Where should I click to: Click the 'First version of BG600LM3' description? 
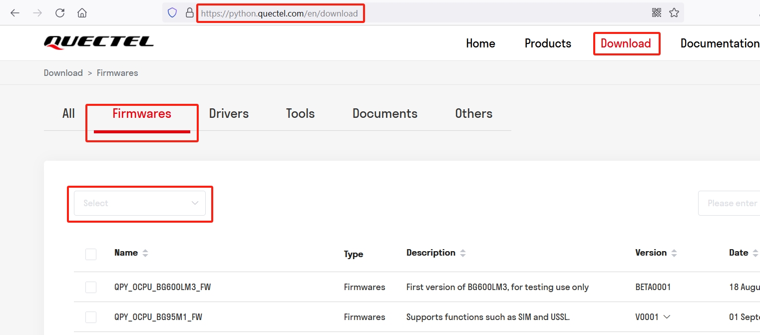tap(497, 287)
